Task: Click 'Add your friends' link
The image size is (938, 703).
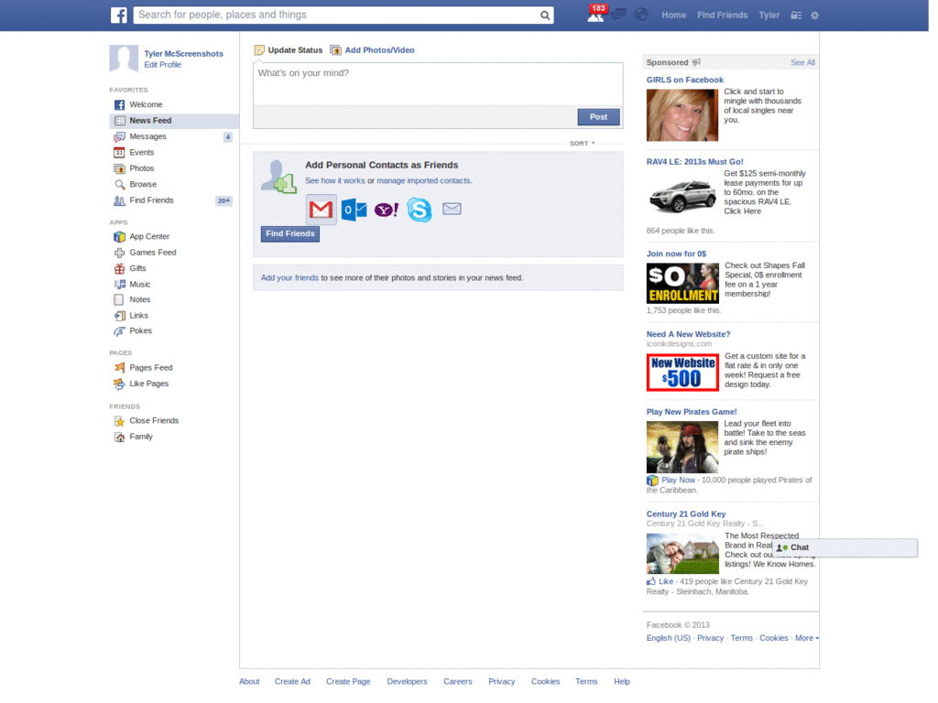Action: coord(289,278)
